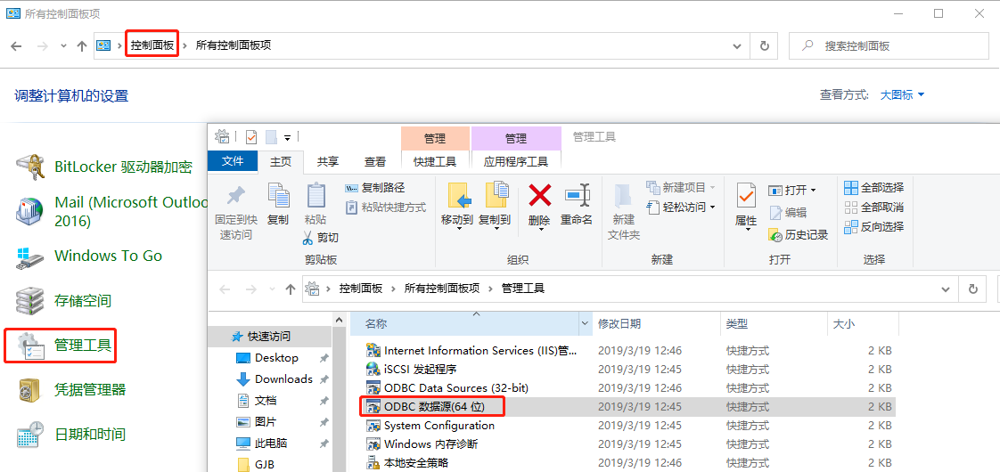The width and height of the screenshot is (1000, 472).
Task: Click 固定到快速访问 pin icon
Action: coord(235,197)
